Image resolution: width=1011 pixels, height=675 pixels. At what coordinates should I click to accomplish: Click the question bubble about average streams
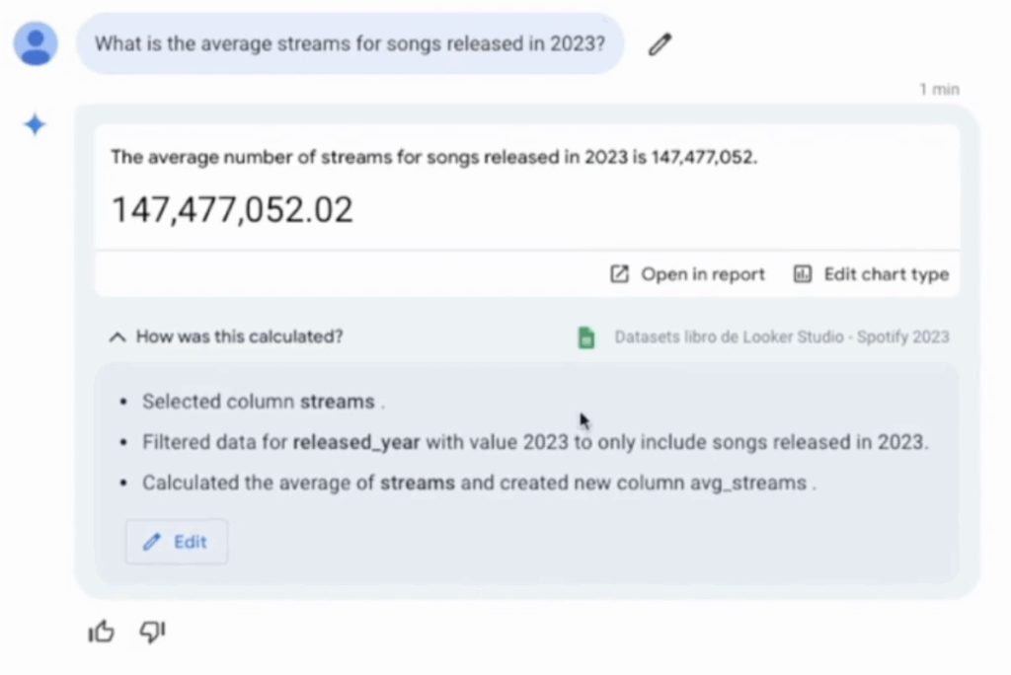click(x=350, y=44)
